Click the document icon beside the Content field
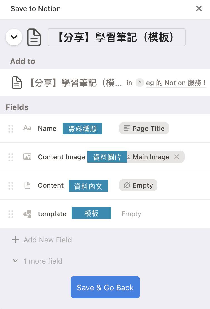Screen dimensions: 210x309 tap(27, 185)
